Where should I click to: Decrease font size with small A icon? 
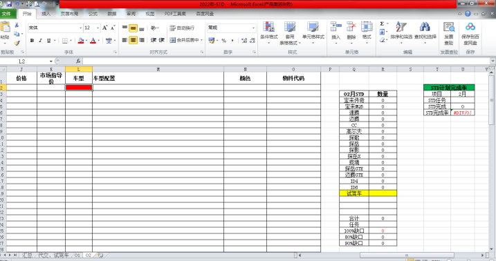click(x=113, y=28)
